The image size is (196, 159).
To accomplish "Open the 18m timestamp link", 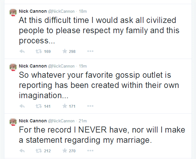I will [83, 11].
